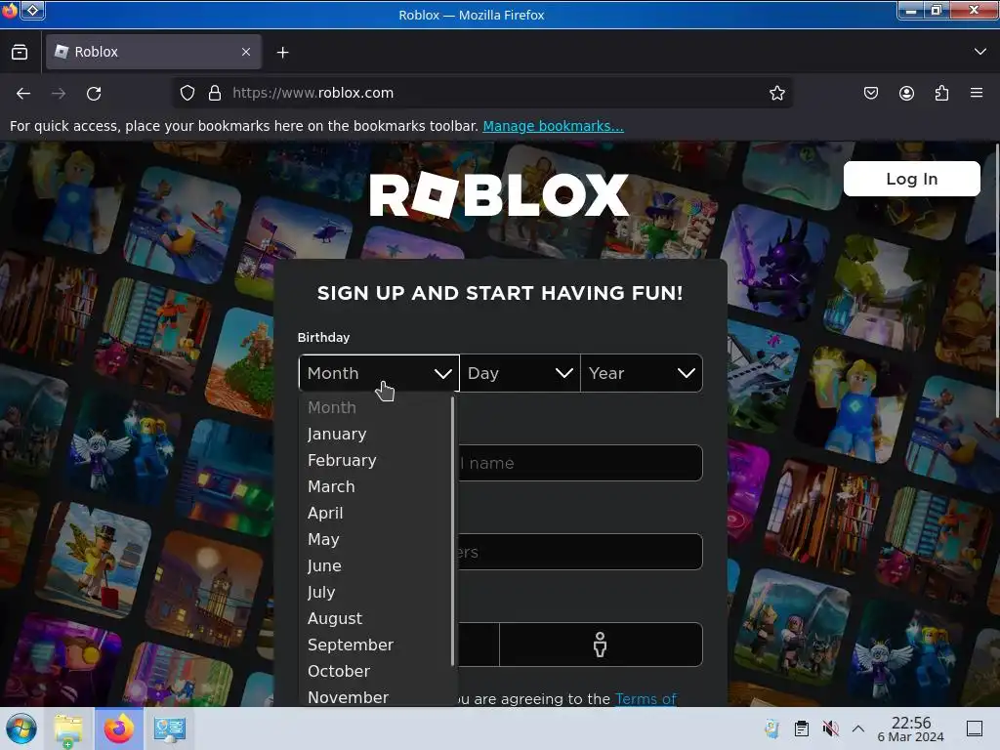Click the month list scrollbar
This screenshot has height=750, width=1000.
click(x=453, y=531)
